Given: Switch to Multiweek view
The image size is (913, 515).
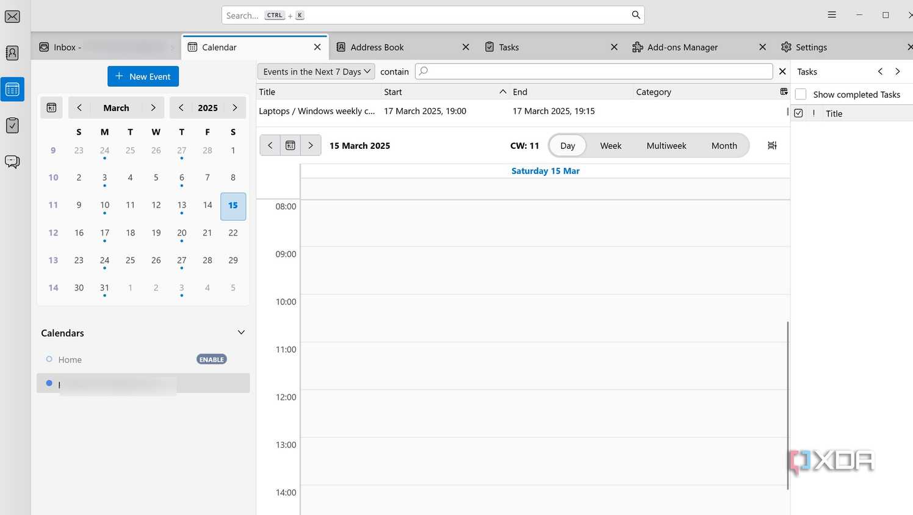Looking at the screenshot, I should click(x=666, y=146).
